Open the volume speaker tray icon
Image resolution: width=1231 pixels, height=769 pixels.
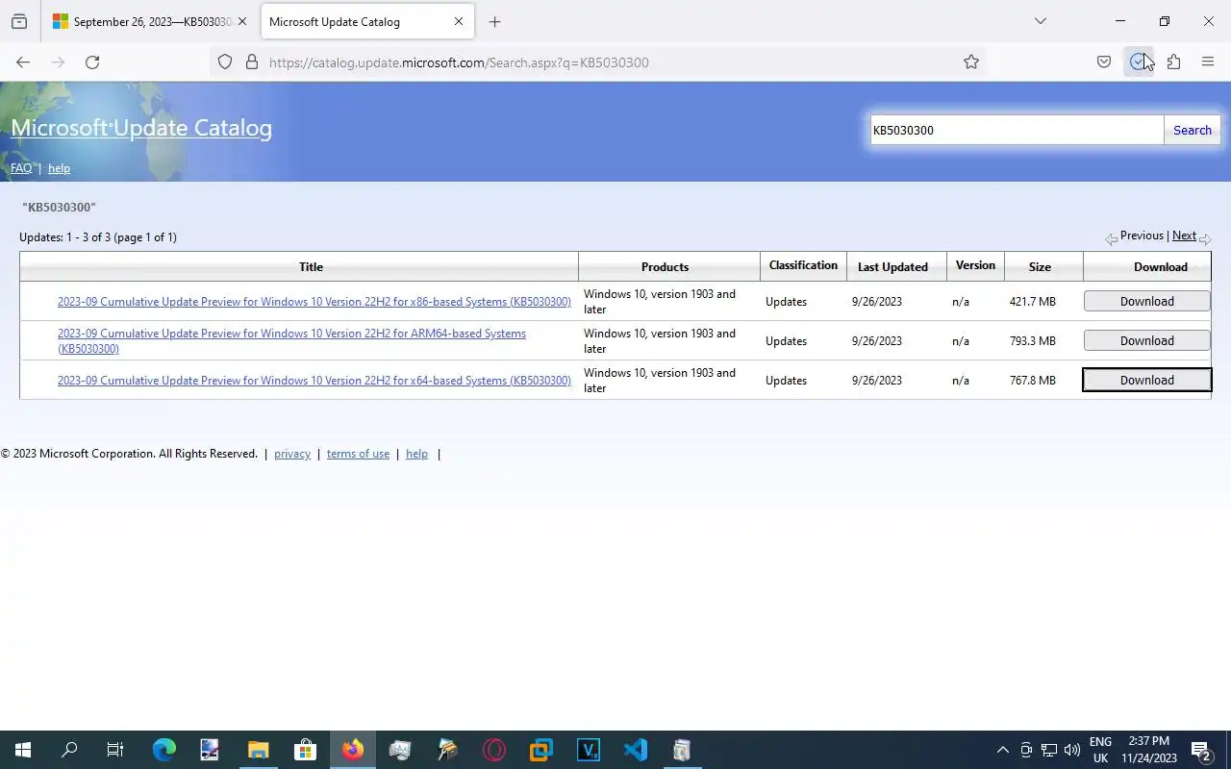1072,750
